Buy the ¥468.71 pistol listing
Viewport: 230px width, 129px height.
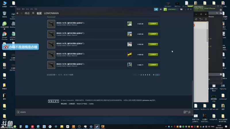click(153, 65)
